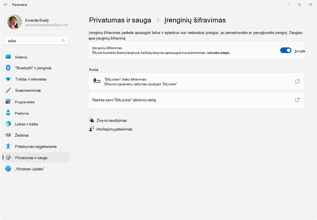Open Atsiliepimų pateikimas link
Screen dimensions: 317x220
pyautogui.click(x=114, y=129)
